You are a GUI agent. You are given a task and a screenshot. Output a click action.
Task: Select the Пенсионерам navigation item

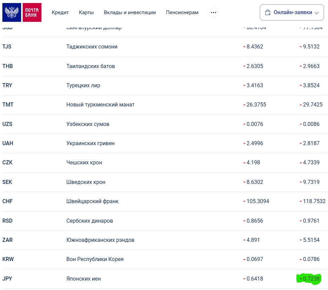click(x=182, y=12)
